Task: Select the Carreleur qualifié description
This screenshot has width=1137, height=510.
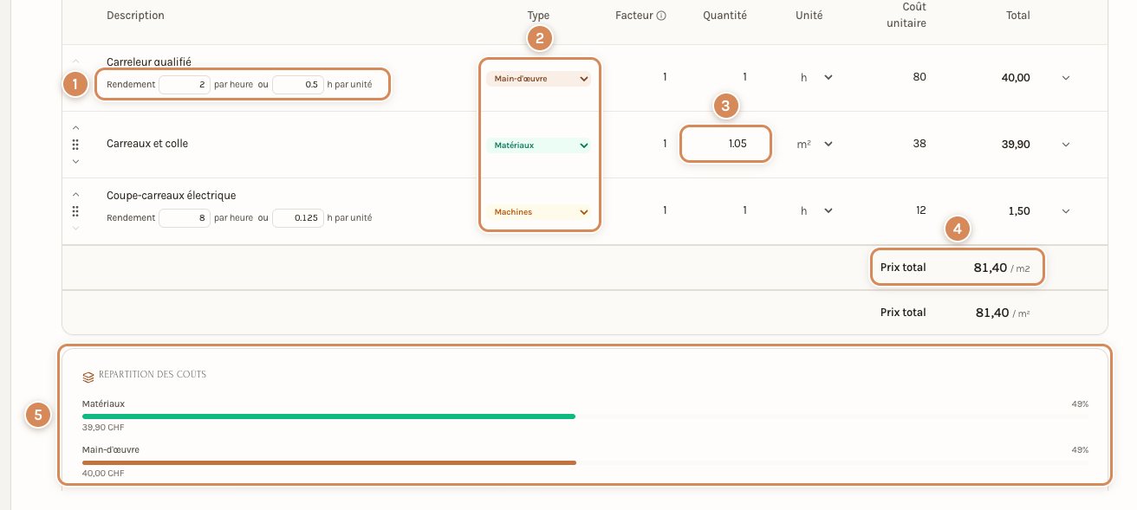Action: [x=149, y=62]
